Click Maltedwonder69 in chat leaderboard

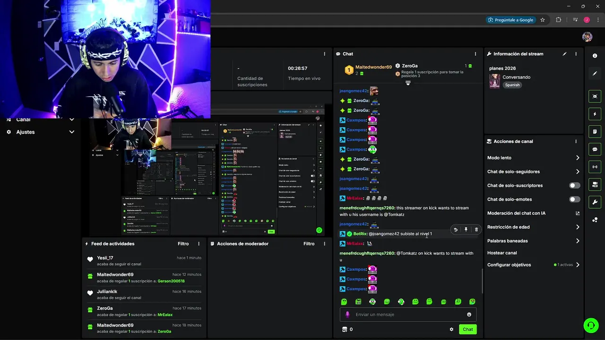(x=373, y=67)
